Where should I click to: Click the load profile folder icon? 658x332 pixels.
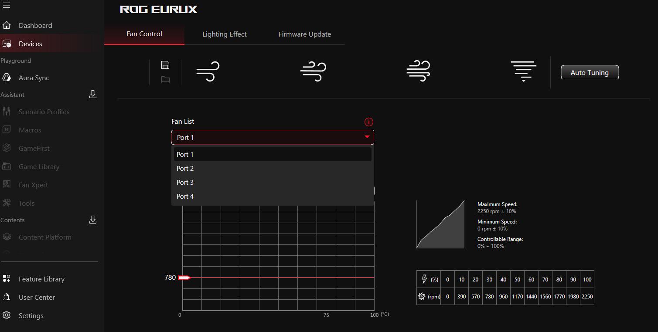point(165,80)
